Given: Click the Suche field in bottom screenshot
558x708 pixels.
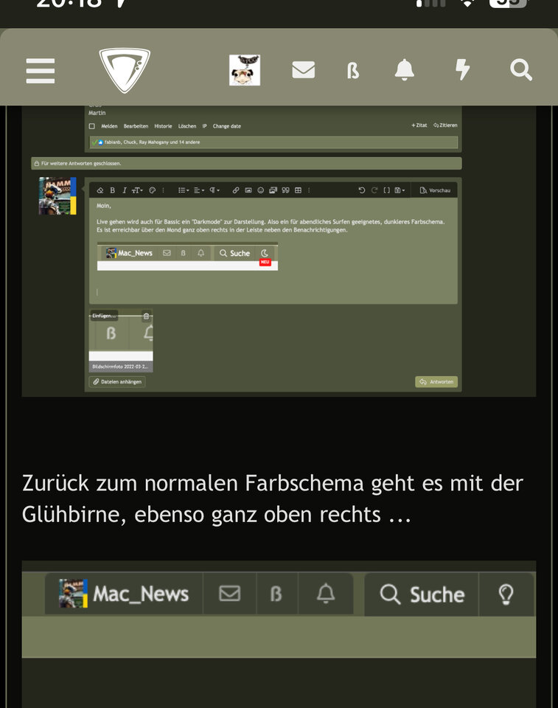Looking at the screenshot, I should (x=422, y=594).
